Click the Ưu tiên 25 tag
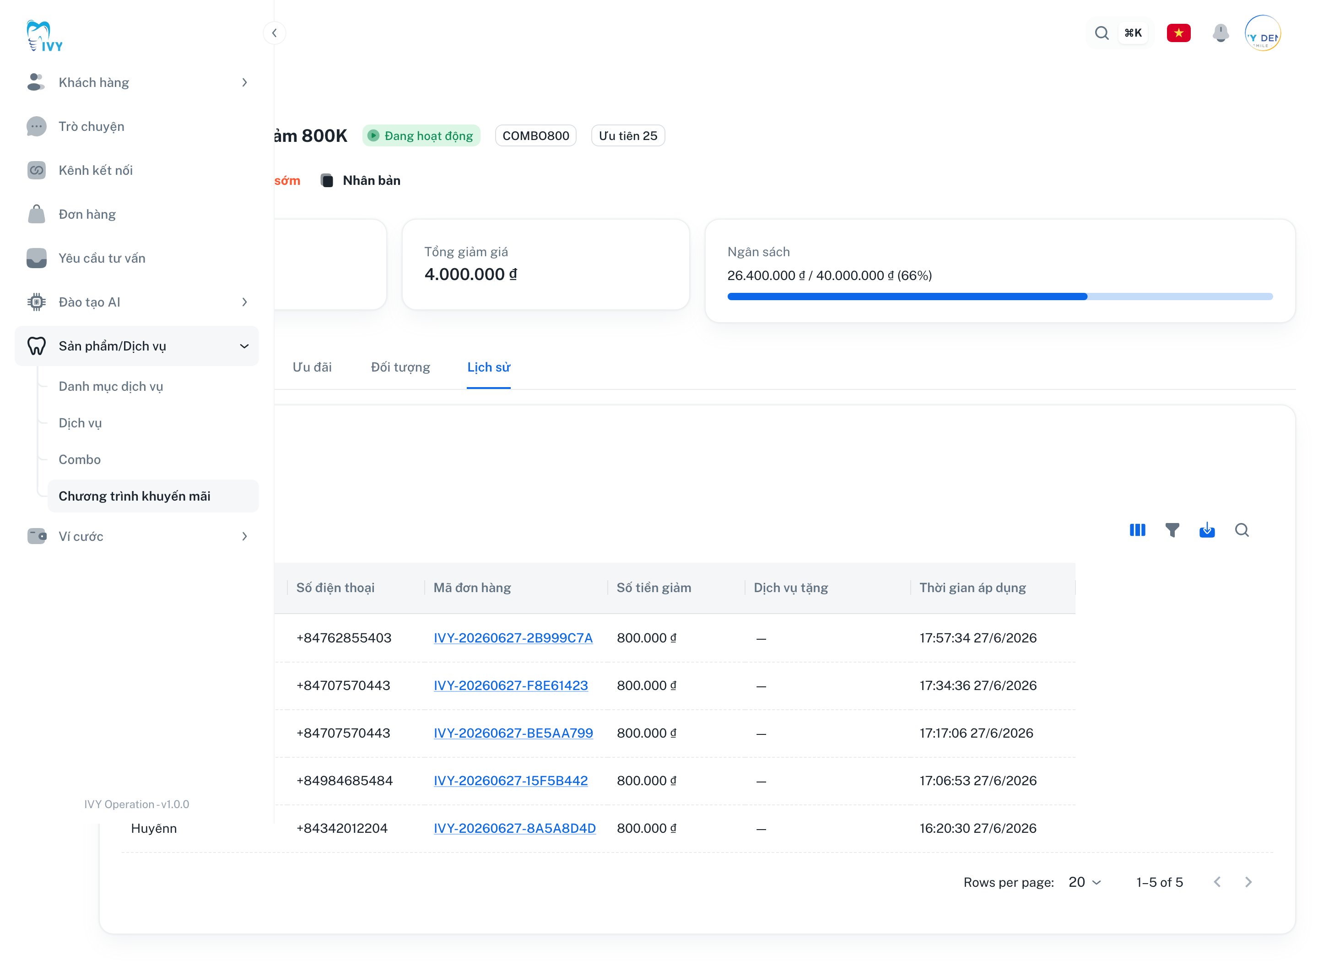 (x=627, y=136)
